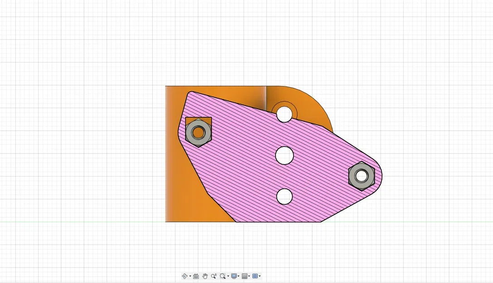Open the Display Settings icon
This screenshot has width=493, height=283.
(x=234, y=276)
